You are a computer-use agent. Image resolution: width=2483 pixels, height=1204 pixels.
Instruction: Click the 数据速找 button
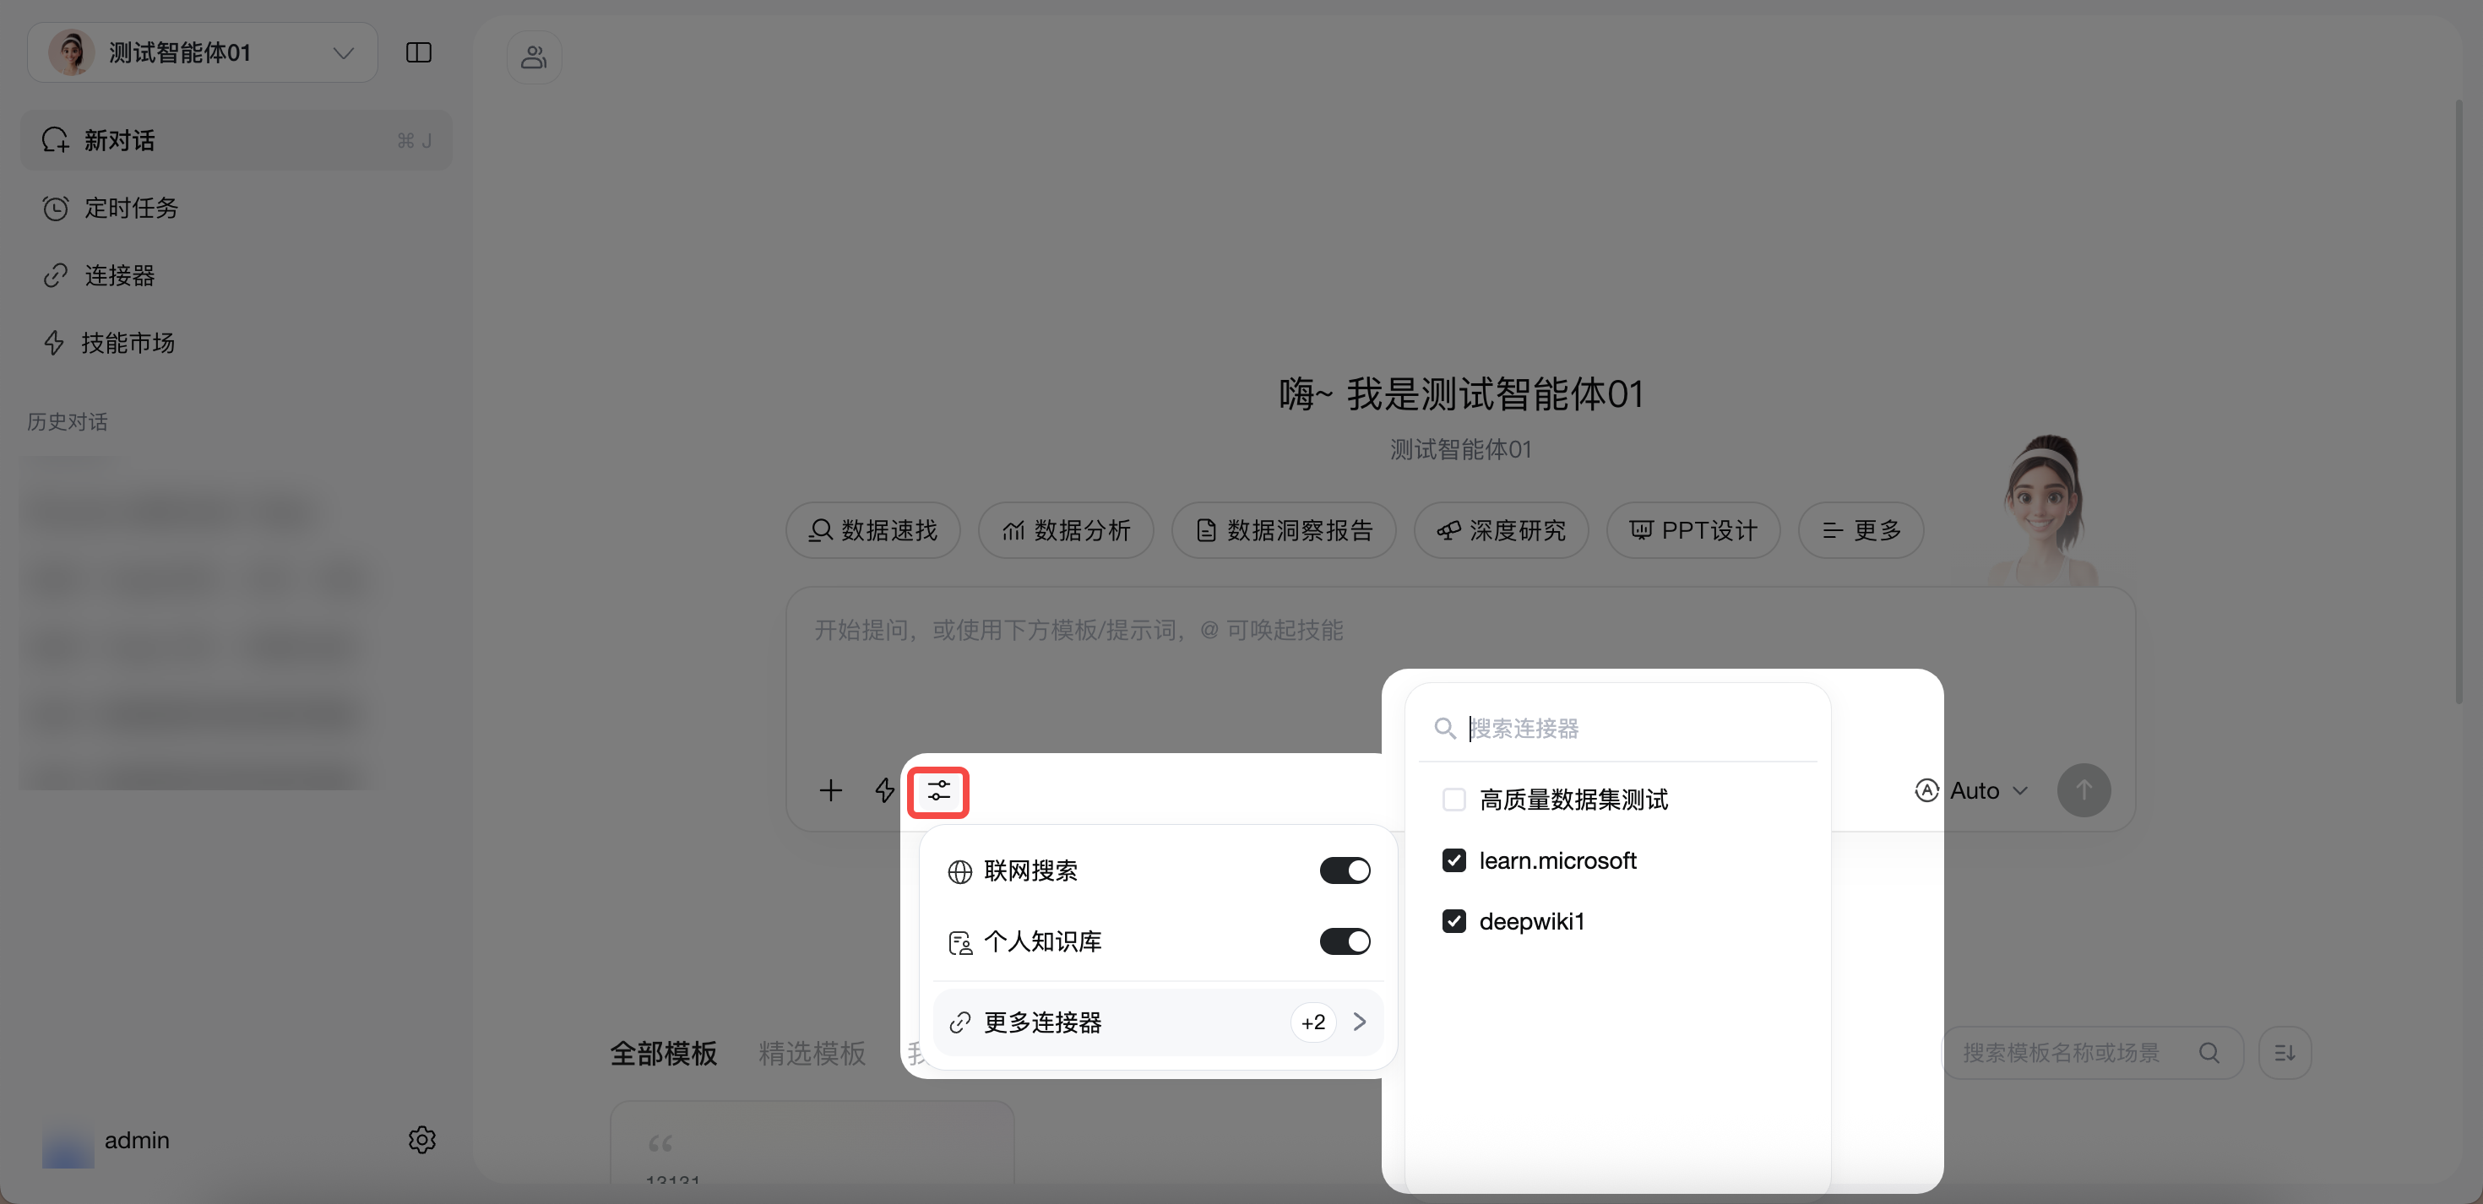click(x=872, y=530)
